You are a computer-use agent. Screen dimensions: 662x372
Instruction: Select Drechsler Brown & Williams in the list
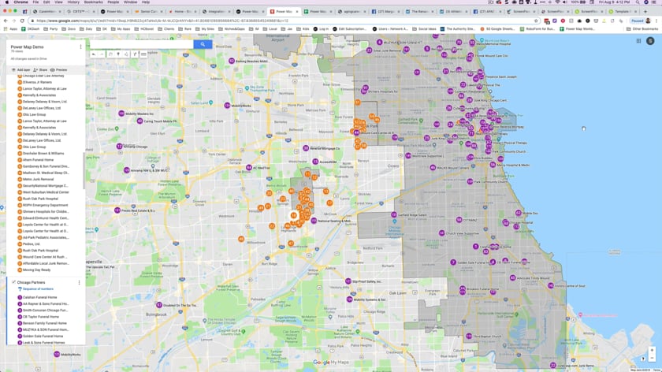(43, 153)
